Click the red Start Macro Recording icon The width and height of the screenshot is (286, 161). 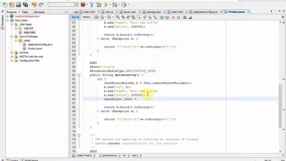point(173,17)
